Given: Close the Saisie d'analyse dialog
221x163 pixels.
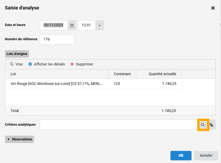Looking at the screenshot, I should tap(213, 8).
